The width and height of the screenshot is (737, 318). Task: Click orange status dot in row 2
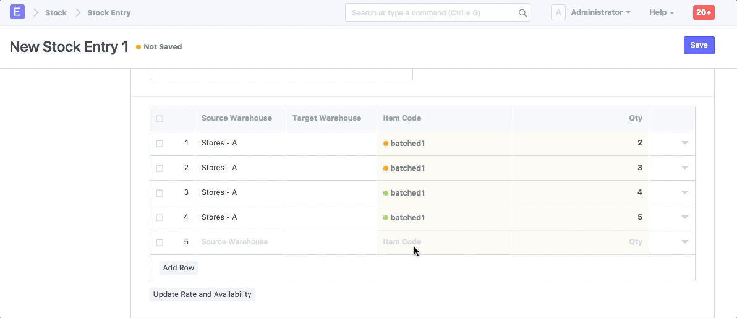click(x=386, y=168)
